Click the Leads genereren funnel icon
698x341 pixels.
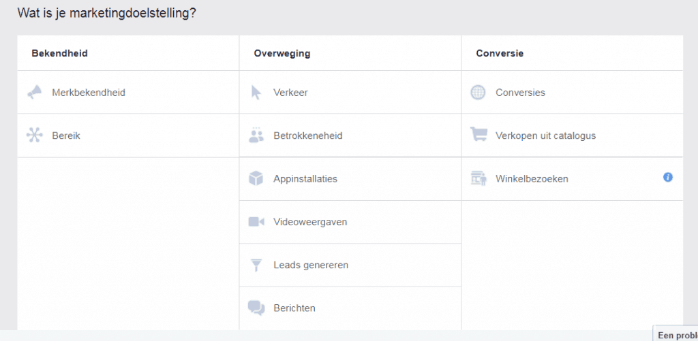[256, 265]
